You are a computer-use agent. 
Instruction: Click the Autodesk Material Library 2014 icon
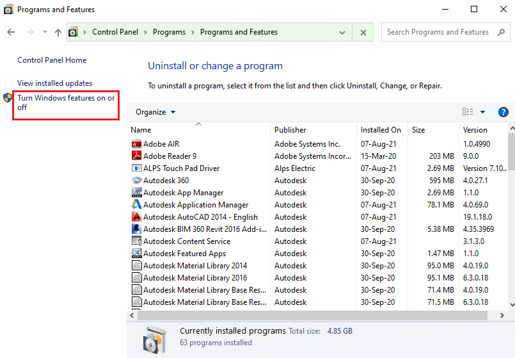click(137, 265)
